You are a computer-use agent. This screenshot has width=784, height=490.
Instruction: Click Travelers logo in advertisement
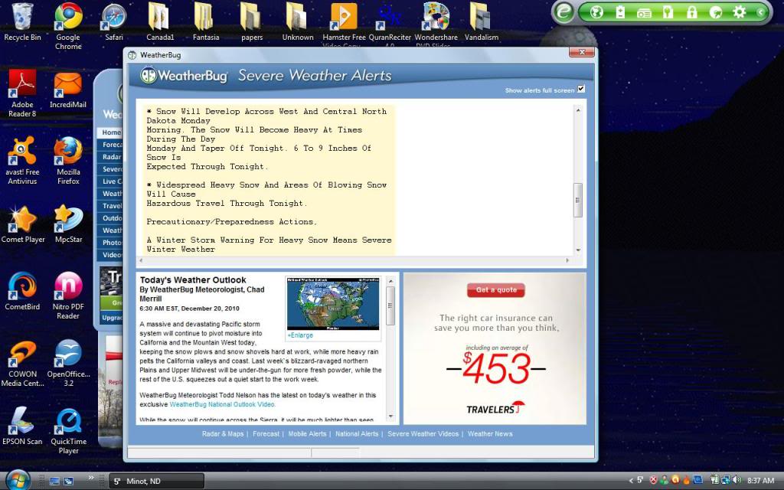click(495, 409)
